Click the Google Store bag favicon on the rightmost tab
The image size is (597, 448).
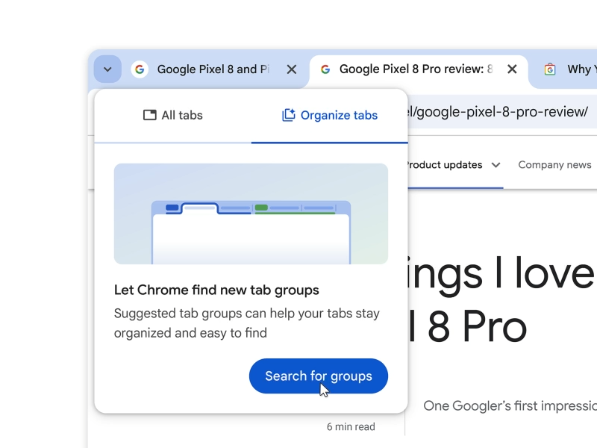[x=550, y=69]
